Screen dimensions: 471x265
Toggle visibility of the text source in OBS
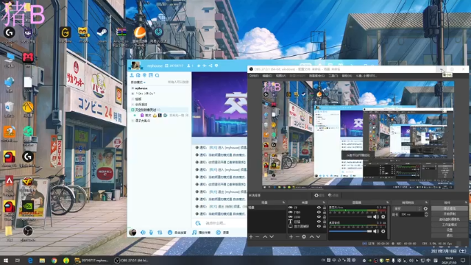click(319, 222)
